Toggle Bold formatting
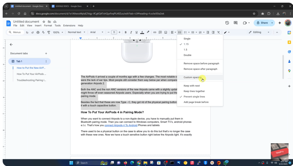Screen dimensions: 293x166 point(125,32)
